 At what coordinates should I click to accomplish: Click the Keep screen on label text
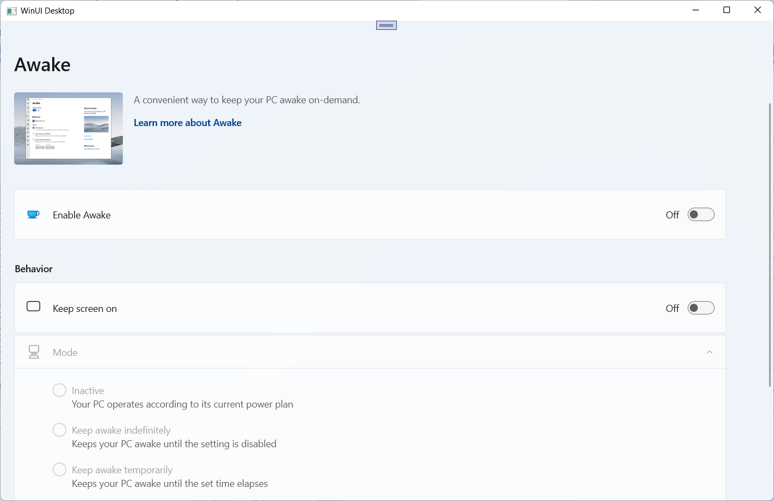click(x=85, y=309)
